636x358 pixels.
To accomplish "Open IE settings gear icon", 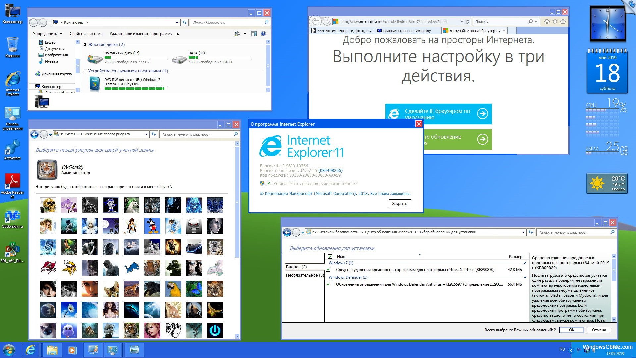I will click(563, 22).
